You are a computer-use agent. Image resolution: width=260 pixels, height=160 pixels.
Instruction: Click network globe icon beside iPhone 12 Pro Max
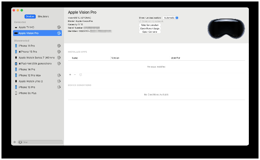click(x=59, y=76)
